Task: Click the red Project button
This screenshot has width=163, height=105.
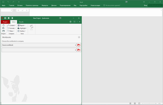Action: (x=5, y=22)
